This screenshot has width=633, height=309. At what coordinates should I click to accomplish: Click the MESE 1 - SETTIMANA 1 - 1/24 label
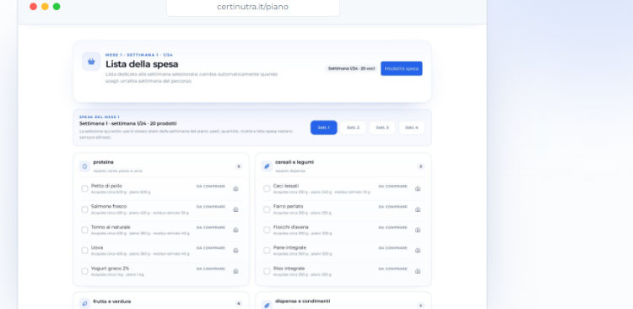click(139, 55)
